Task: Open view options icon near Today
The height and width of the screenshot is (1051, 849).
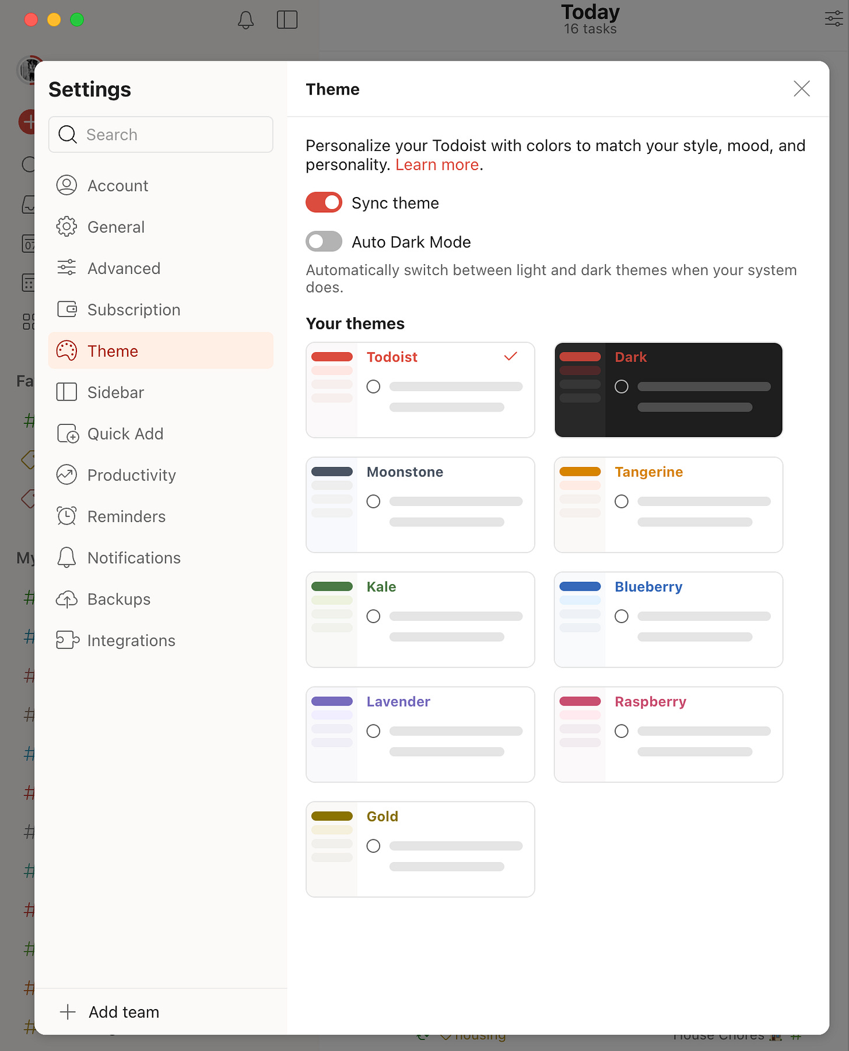Action: [834, 19]
